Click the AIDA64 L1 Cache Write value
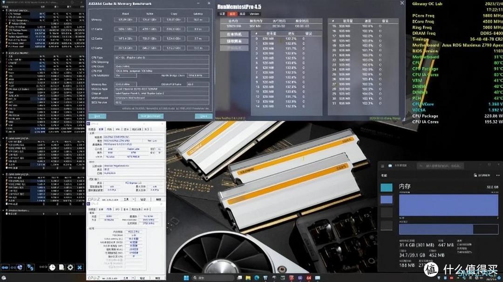The height and width of the screenshot is (282, 503). click(150, 29)
